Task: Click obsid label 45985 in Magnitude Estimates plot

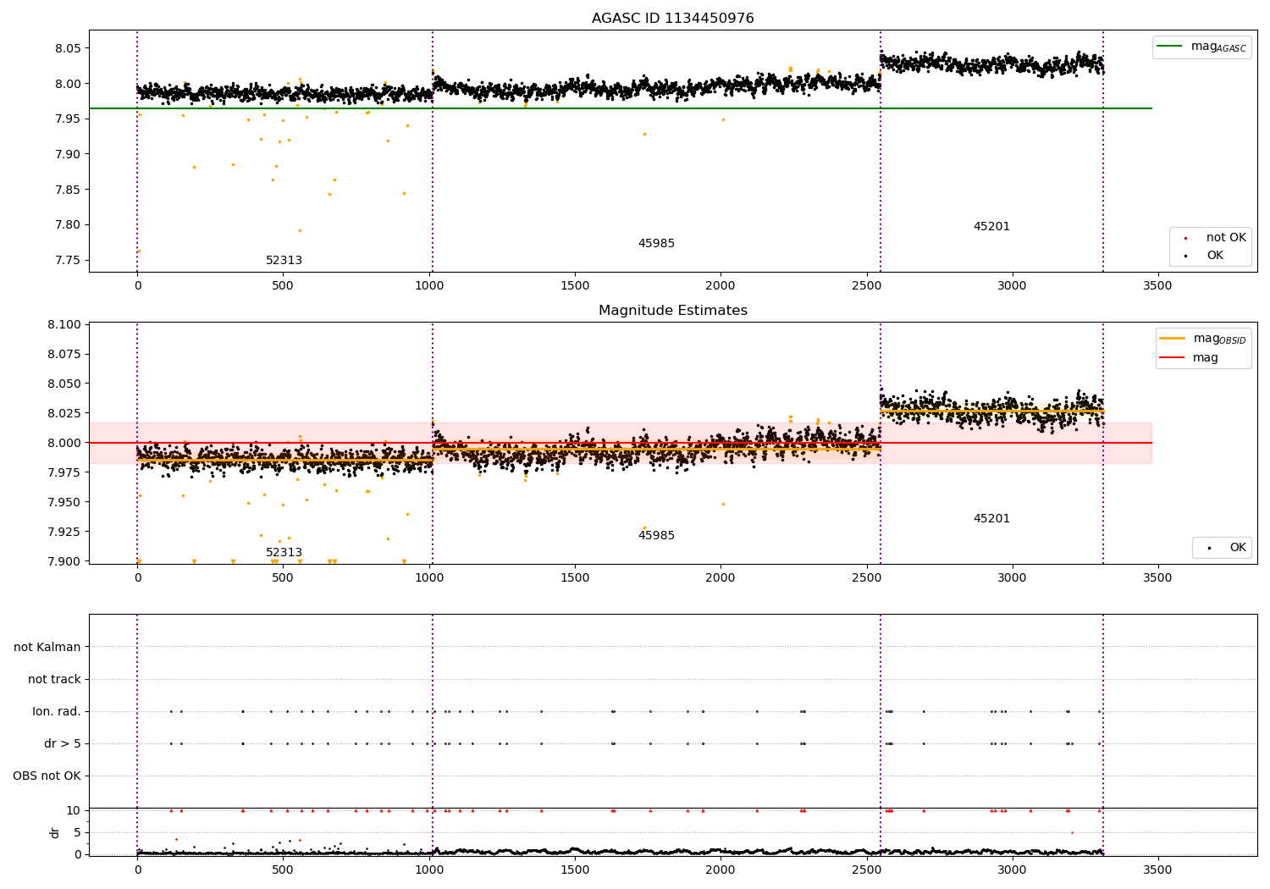Action: point(656,536)
